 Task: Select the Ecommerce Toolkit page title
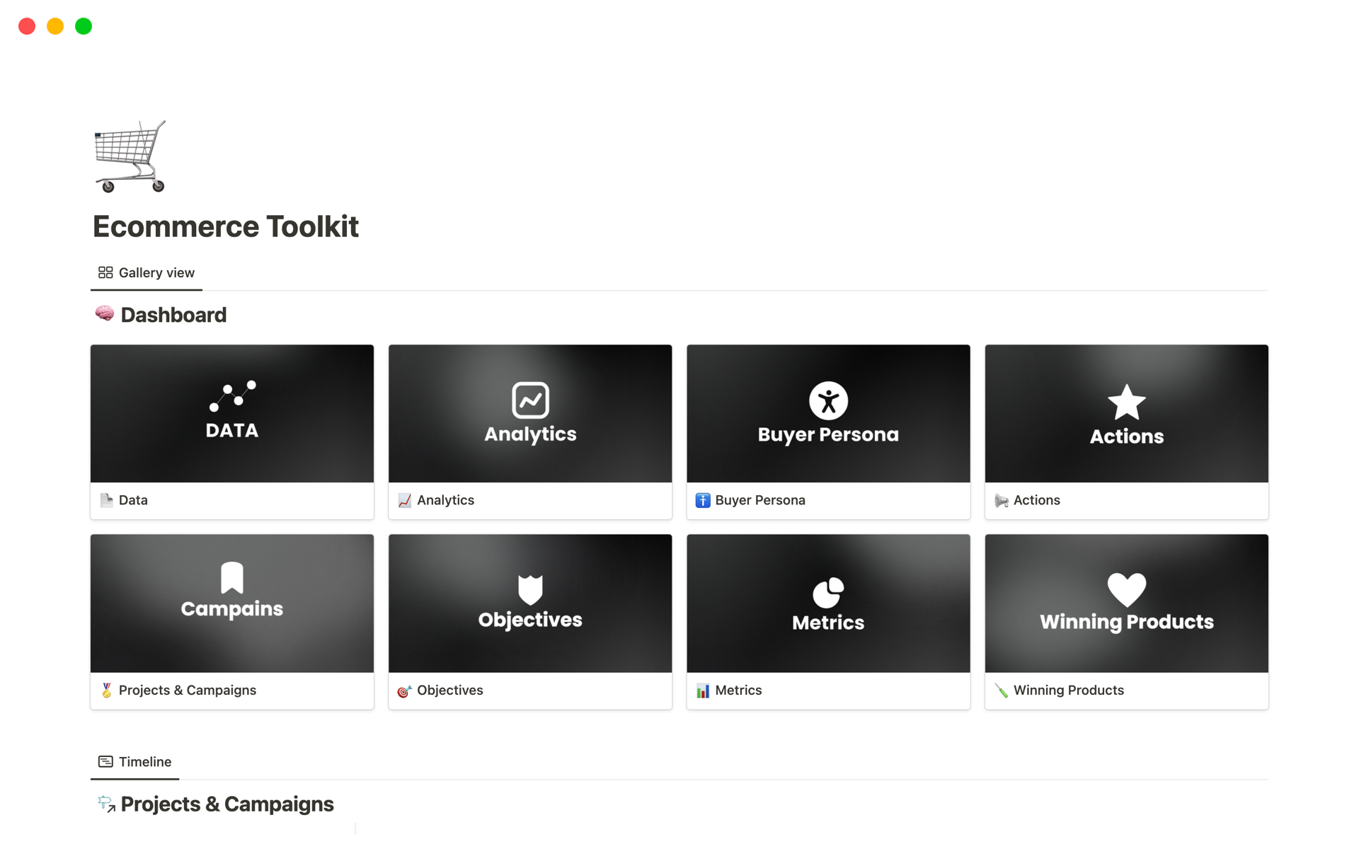pos(225,226)
